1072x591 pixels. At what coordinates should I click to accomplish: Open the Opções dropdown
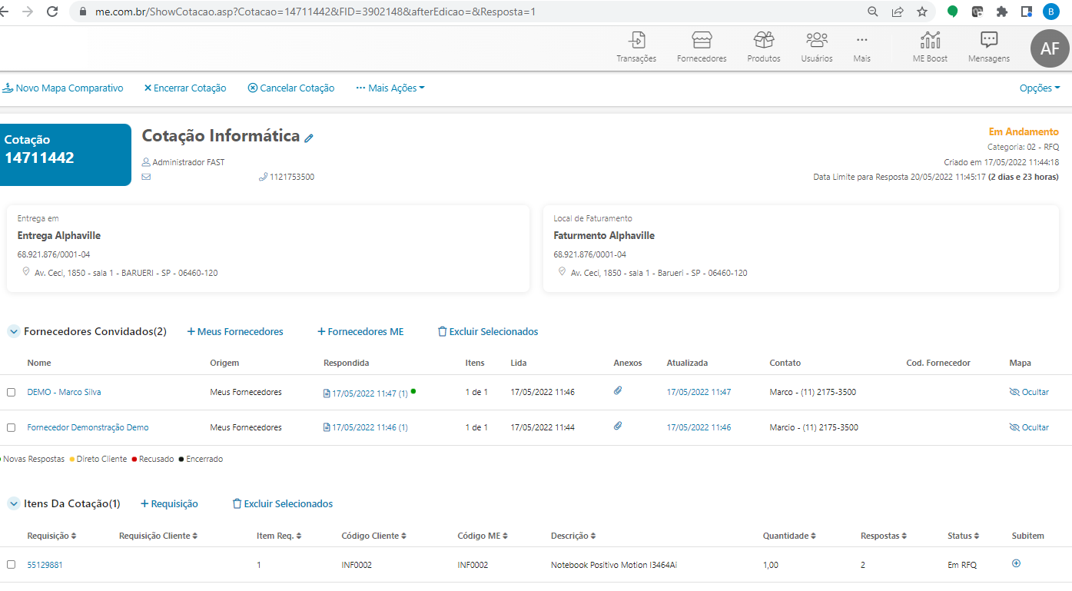click(1040, 88)
